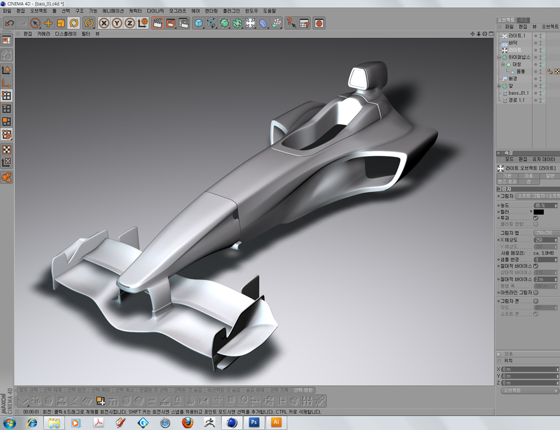Activate the Scale tool in the top toolbar
This screenshot has height=430, width=560.
pos(61,23)
